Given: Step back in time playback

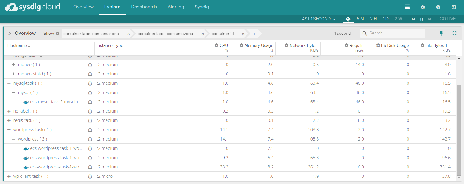Looking at the screenshot, I should coord(413,19).
